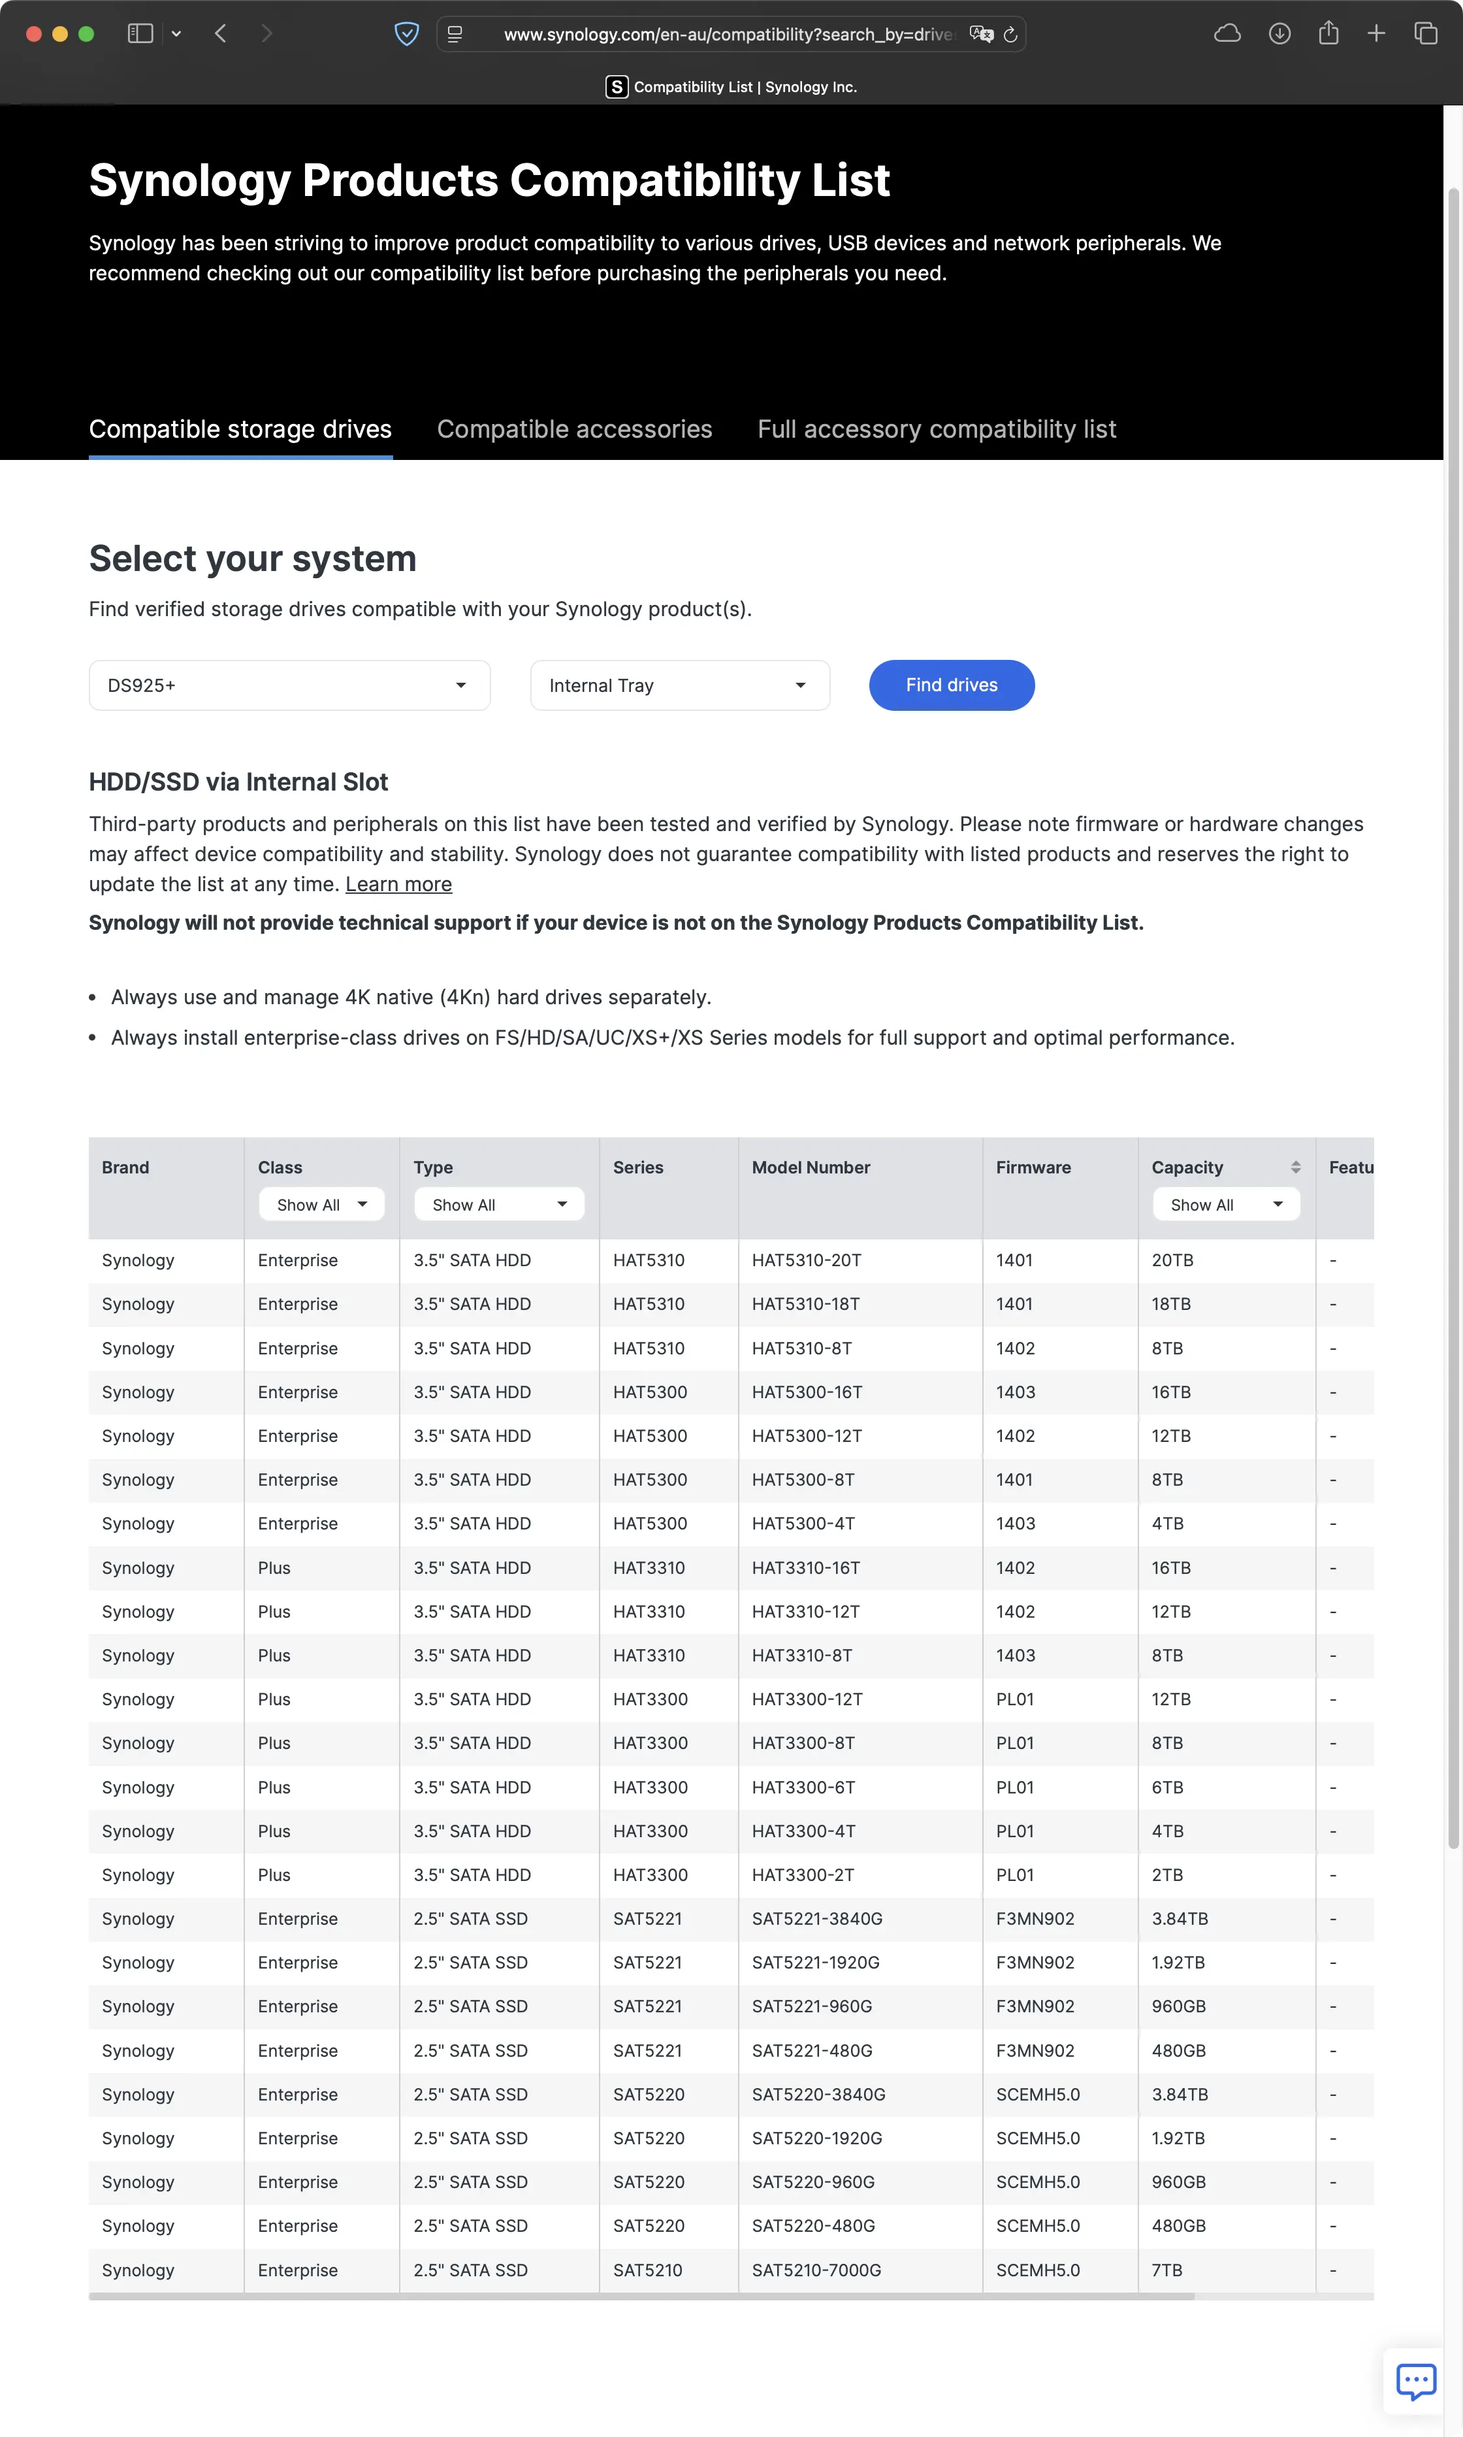Click the reader/page menu icon in address bar
This screenshot has width=1463, height=2437.
pyautogui.click(x=455, y=35)
